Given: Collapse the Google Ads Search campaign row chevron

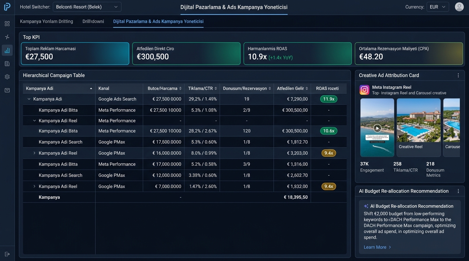Looking at the screenshot, I should pos(29,99).
